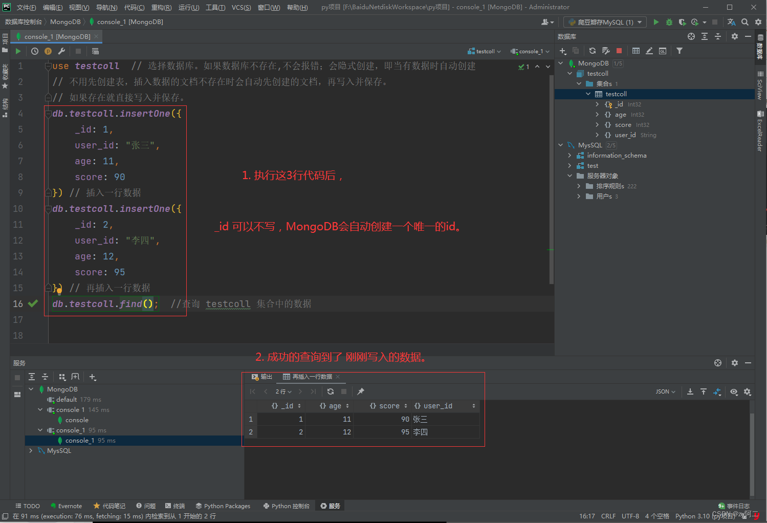Click the CRLF line separator indicator
767x523 pixels.
[608, 516]
